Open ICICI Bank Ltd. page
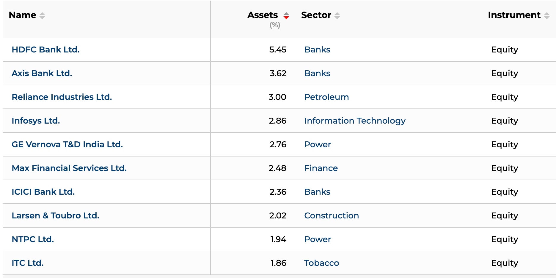Screen dimensions: 556x278 [43, 192]
